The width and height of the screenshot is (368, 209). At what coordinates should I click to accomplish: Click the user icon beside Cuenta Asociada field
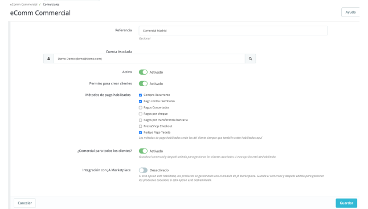point(48,59)
